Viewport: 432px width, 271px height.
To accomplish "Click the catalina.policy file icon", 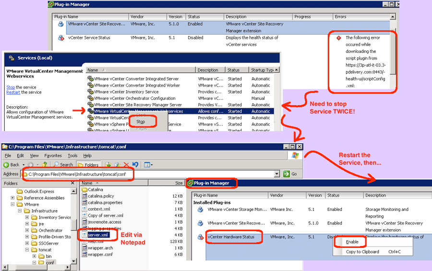I will 84,196.
